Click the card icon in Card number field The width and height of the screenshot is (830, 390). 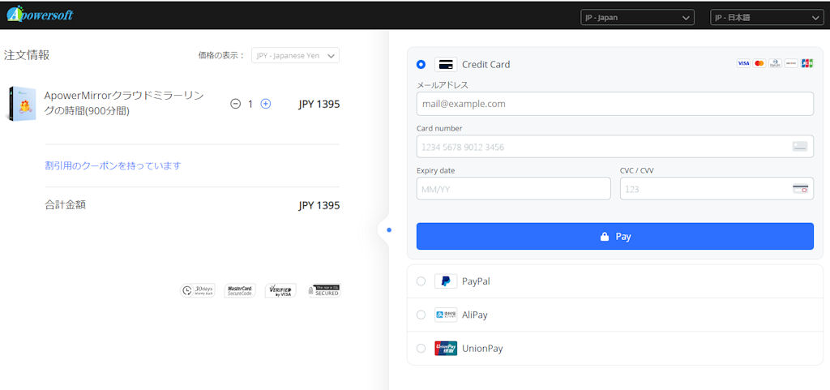(800, 147)
